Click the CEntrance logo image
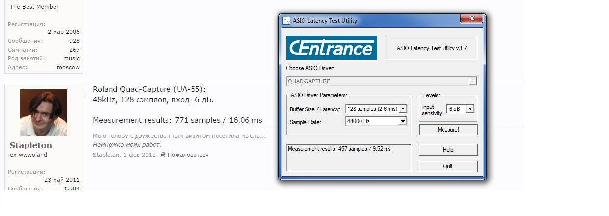 point(332,48)
